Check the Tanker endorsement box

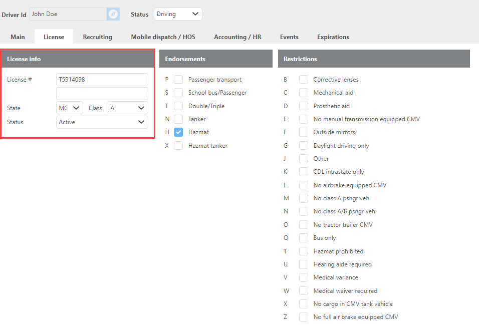[x=178, y=119]
